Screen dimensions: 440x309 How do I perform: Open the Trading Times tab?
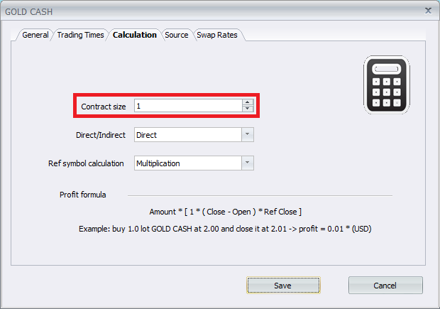point(80,35)
